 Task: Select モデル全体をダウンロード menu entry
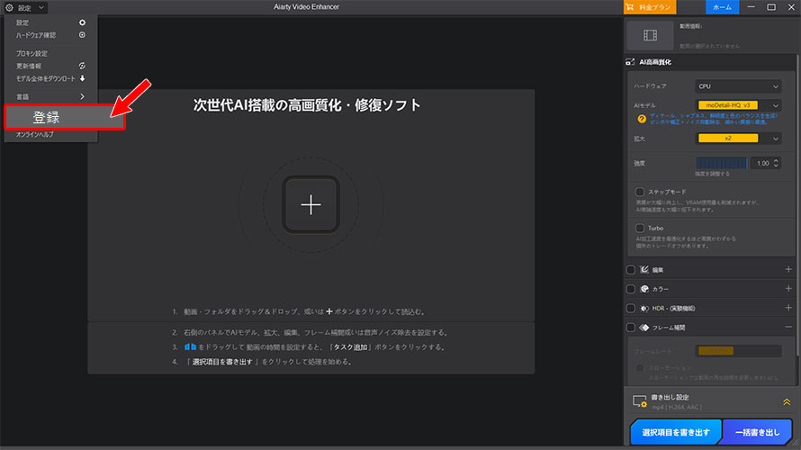[50, 78]
